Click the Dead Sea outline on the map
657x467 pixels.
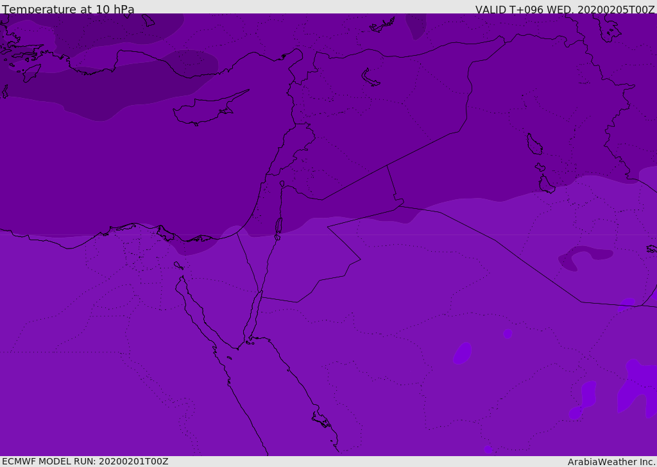[278, 226]
